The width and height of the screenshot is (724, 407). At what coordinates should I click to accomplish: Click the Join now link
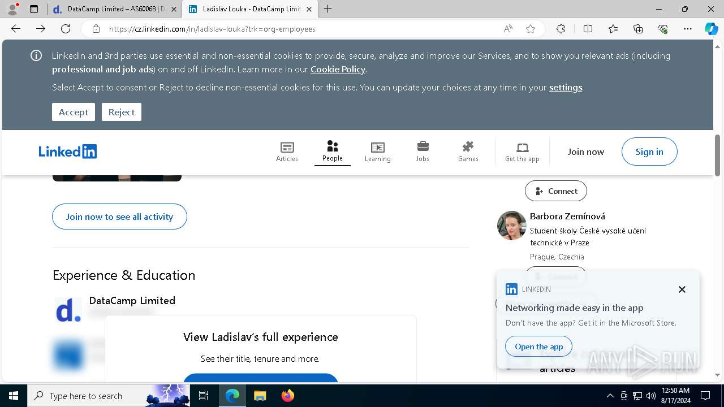586,151
